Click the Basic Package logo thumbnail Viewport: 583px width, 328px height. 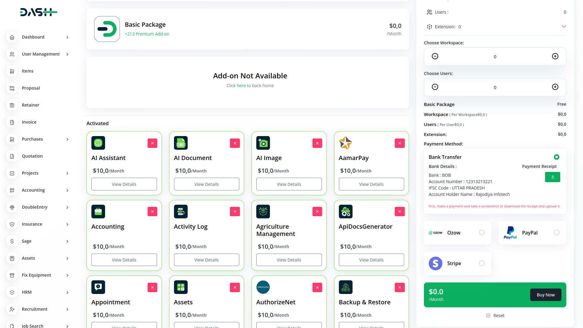tap(107, 29)
